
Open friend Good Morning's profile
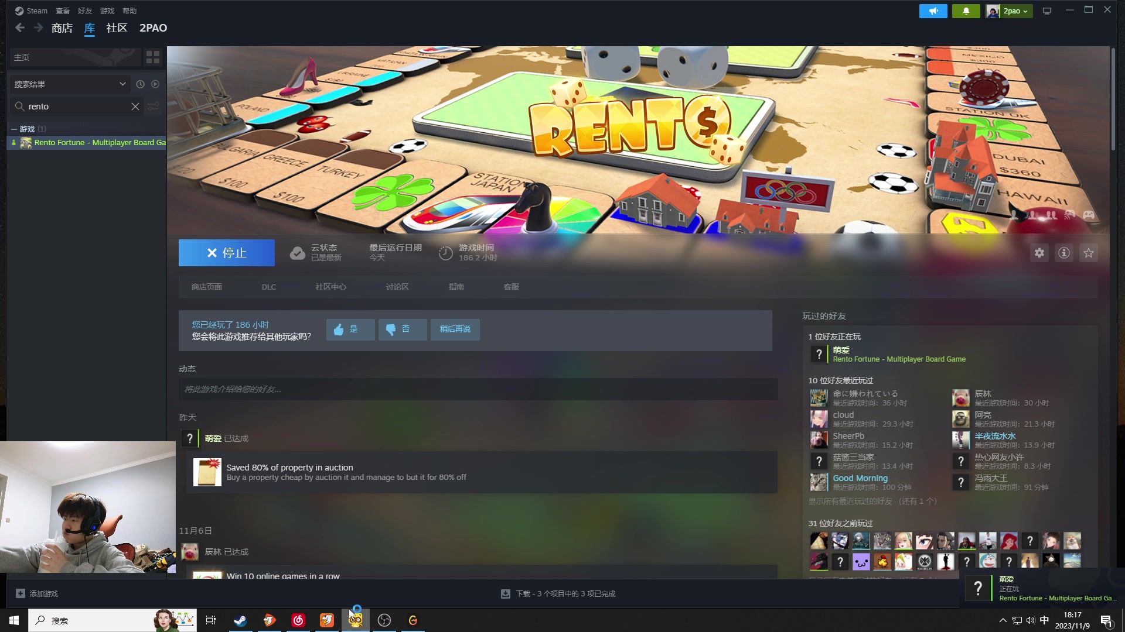[860, 478]
